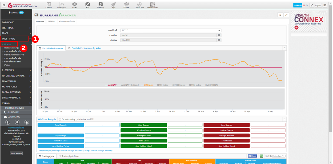Open Wealth Connex in the top toolbar

point(153,5)
